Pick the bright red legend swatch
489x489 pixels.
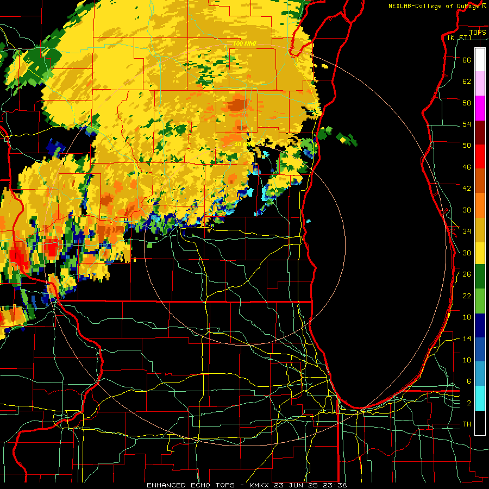(480, 156)
